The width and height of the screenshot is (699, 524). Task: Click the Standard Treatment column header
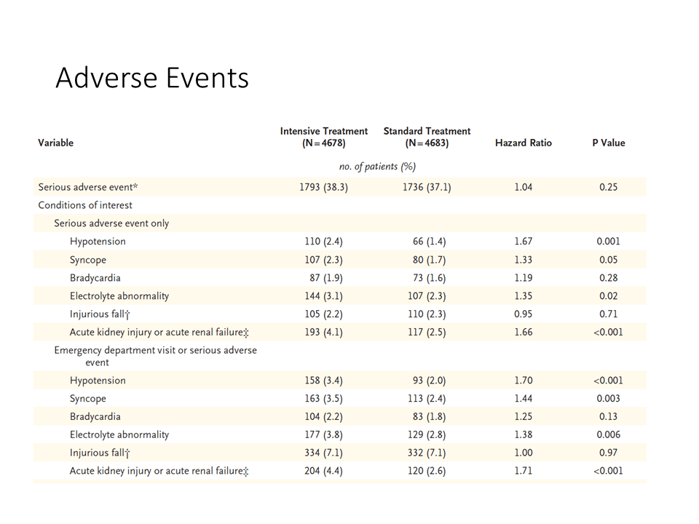coord(427,137)
